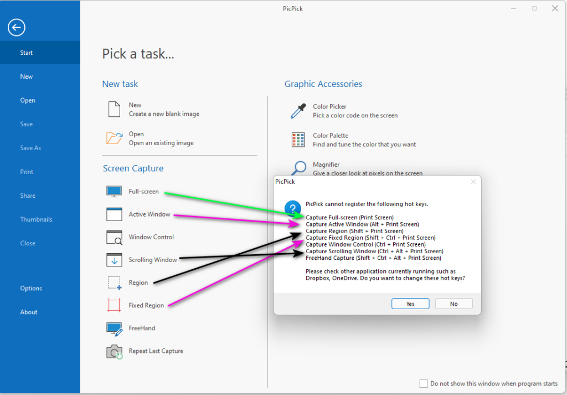Click the Full-screen capture label
This screenshot has height=395, width=567.
click(143, 192)
